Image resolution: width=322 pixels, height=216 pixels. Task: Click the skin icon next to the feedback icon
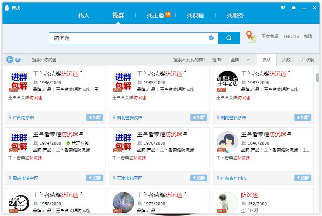[x=294, y=7]
